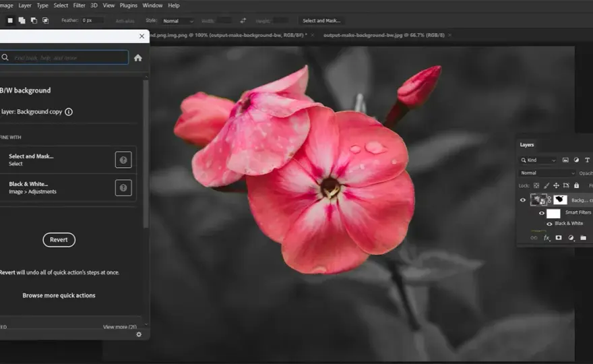Open Discover panel settings gear
This screenshot has height=364, width=593.
click(x=139, y=334)
